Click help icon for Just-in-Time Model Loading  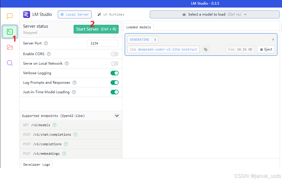(74, 92)
